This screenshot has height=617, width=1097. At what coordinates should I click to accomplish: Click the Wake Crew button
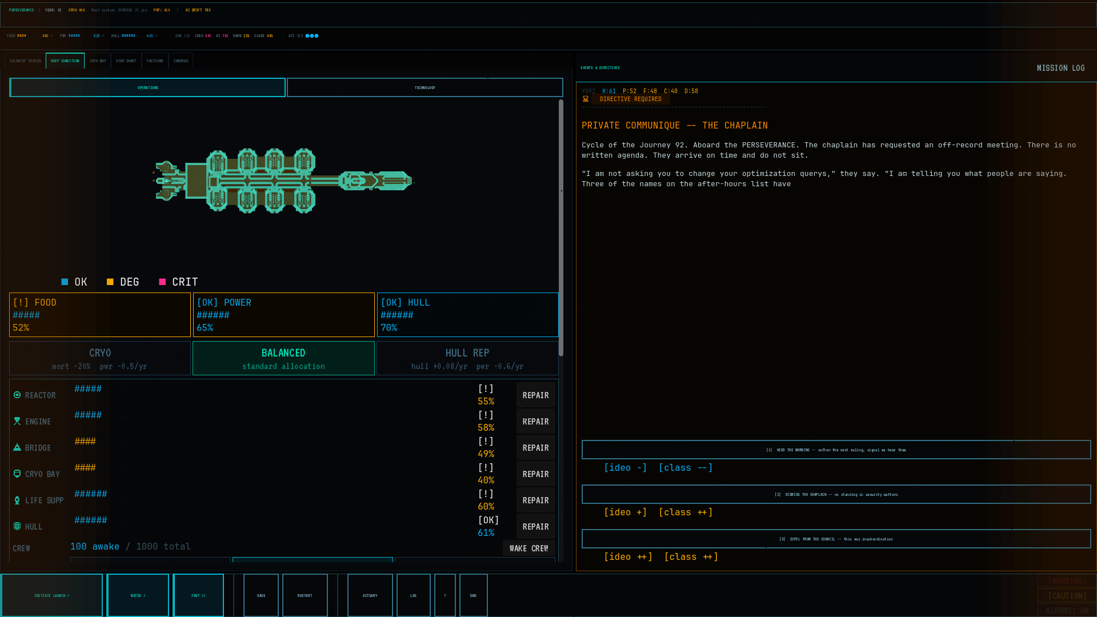click(529, 548)
